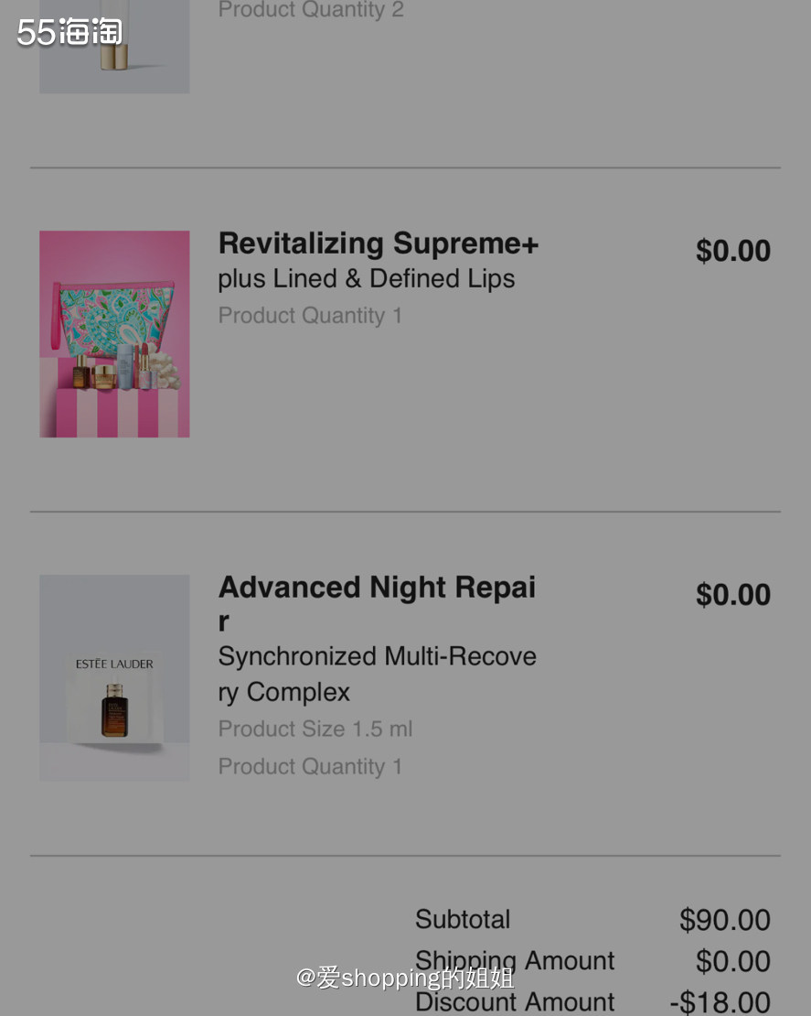Select the Revitalizing Supreme+ product title
Viewport: 811px width, 1016px height.
(x=379, y=243)
